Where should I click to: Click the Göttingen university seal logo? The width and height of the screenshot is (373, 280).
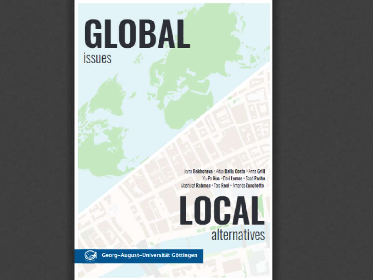click(90, 256)
